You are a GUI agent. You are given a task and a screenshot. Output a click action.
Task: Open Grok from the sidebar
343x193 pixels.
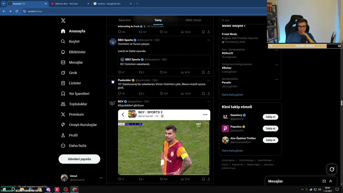click(x=69, y=73)
